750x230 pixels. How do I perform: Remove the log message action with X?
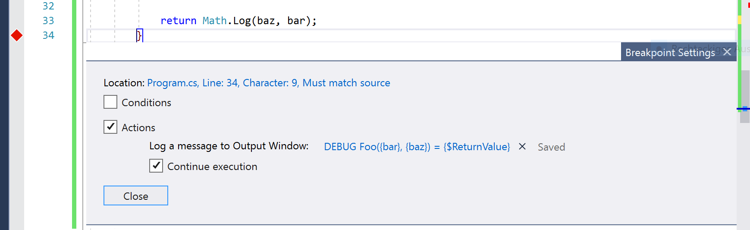pyautogui.click(x=522, y=147)
